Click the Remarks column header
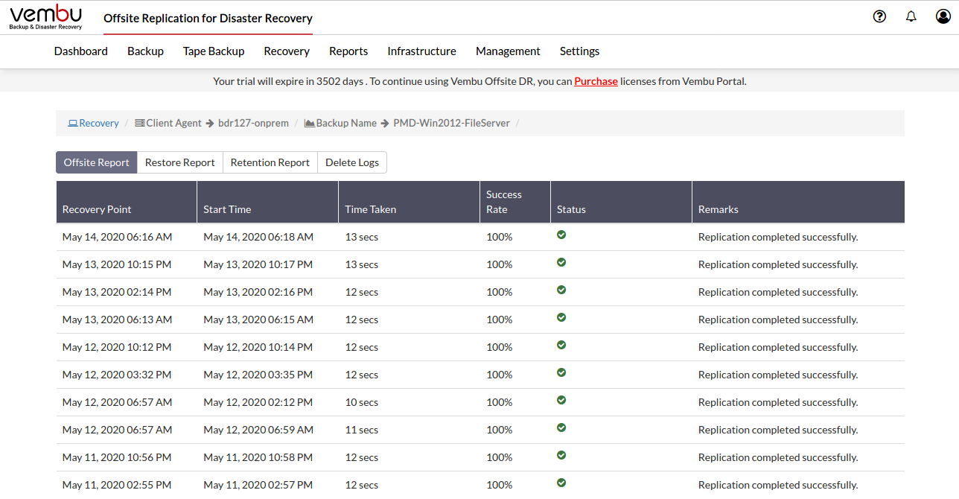 tap(798, 202)
